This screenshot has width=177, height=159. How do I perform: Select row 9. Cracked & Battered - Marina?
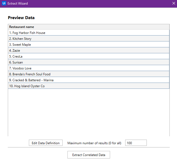tap(88, 80)
